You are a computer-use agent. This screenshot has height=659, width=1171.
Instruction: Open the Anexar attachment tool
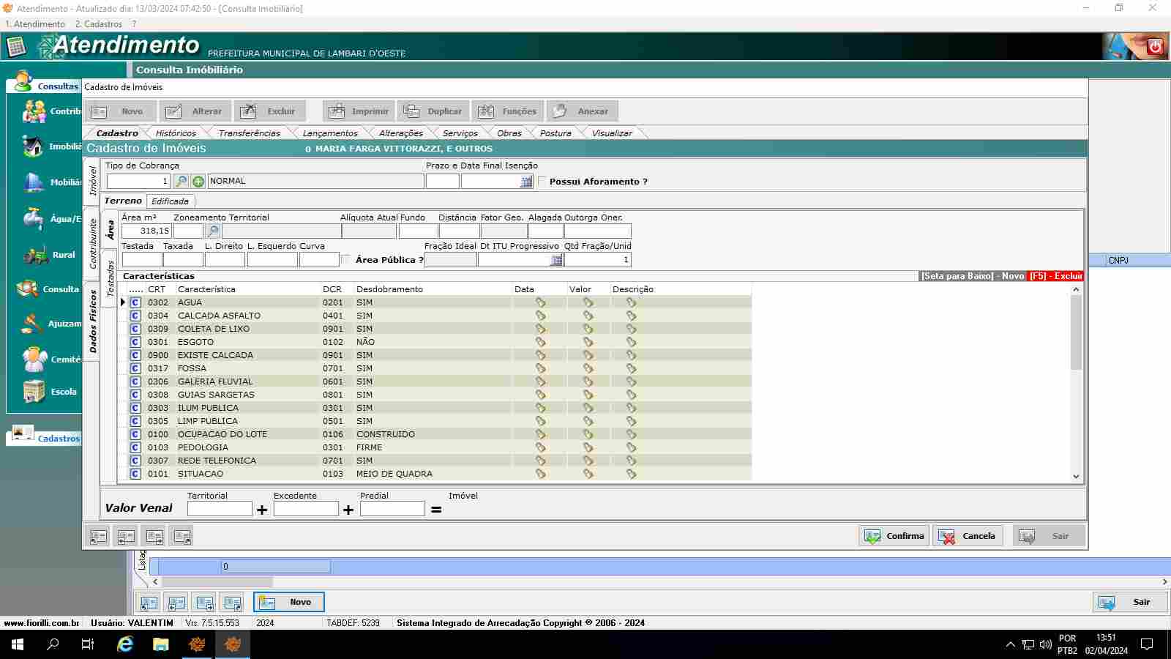pyautogui.click(x=583, y=111)
